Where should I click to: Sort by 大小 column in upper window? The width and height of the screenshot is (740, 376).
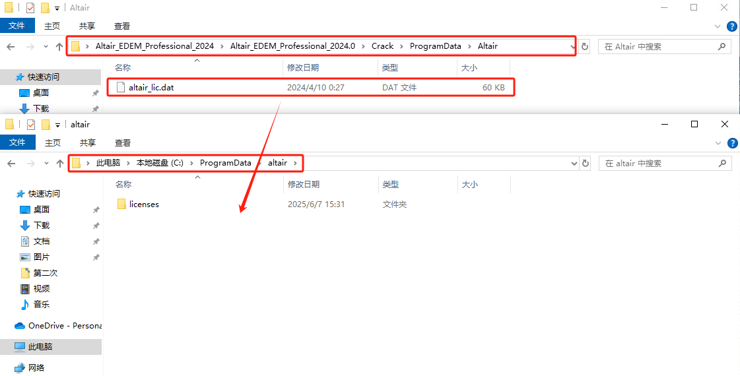469,68
